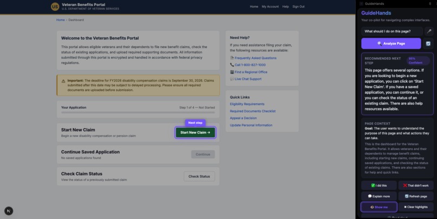Image resolution: width=437 pixels, height=219 pixels.
Task: Click the GuideHands question input field
Action: pyautogui.click(x=392, y=31)
